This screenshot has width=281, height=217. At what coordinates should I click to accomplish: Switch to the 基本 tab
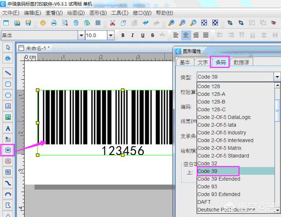point(184,62)
